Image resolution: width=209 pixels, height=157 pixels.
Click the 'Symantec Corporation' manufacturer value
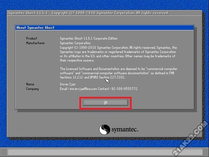click(x=75, y=43)
